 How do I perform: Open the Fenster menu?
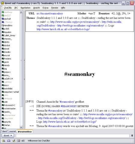[x=55, y=8]
